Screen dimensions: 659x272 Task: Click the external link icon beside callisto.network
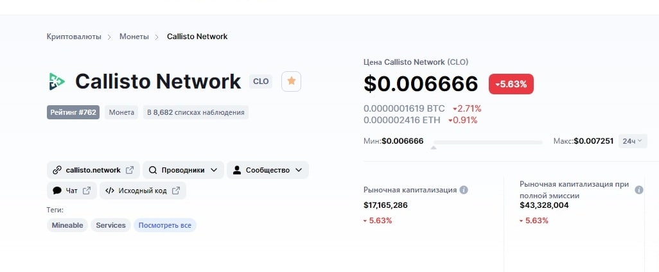(130, 170)
